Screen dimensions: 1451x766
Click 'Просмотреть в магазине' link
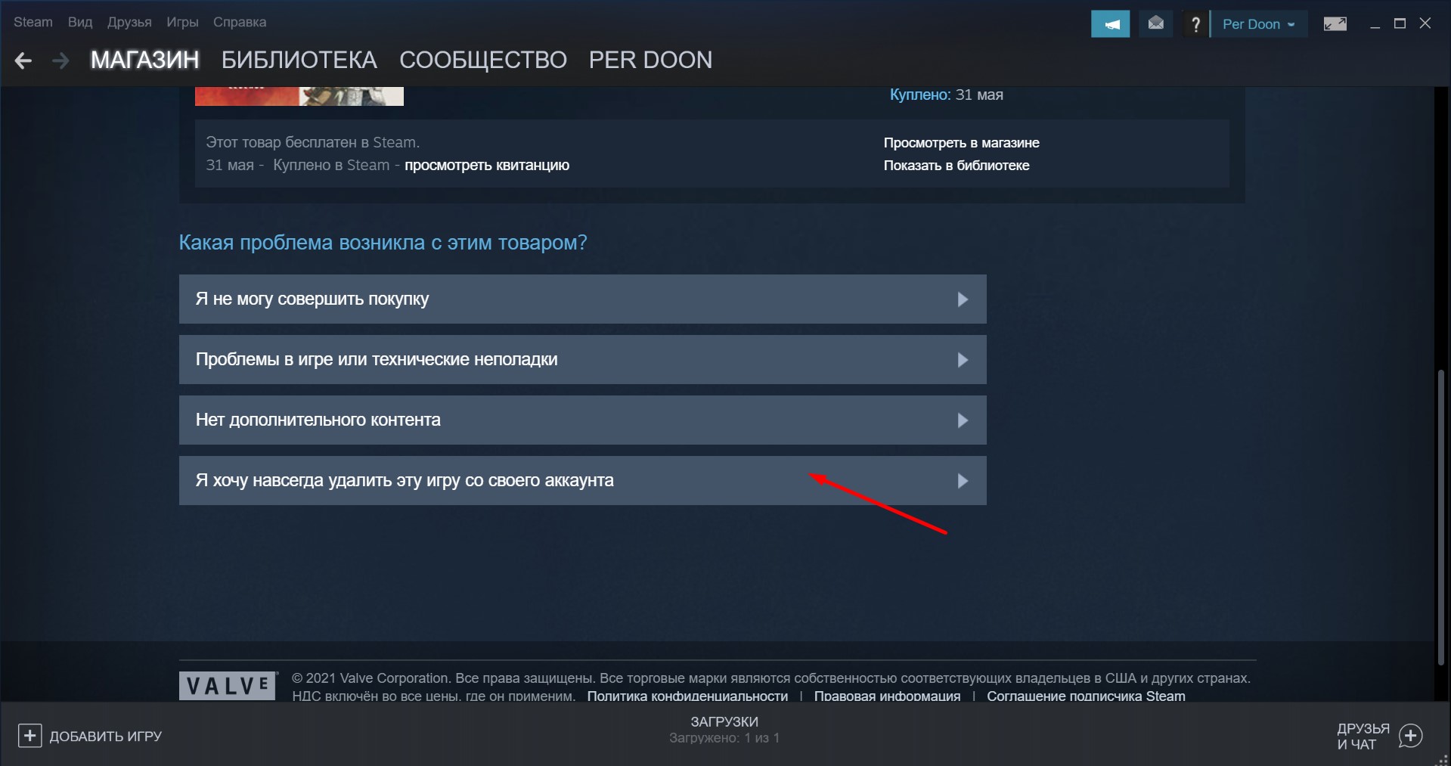(x=961, y=142)
